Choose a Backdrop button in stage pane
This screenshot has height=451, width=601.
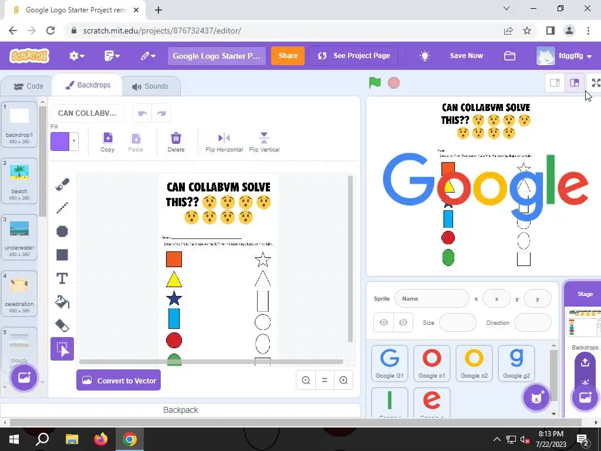(585, 398)
